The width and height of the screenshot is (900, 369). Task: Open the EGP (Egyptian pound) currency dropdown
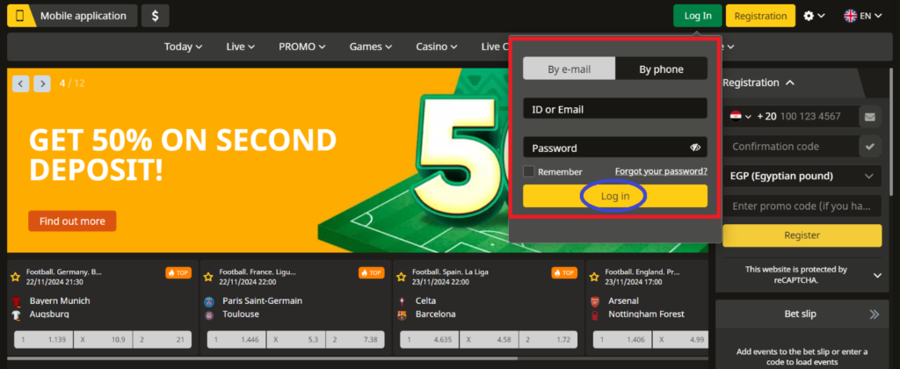802,177
